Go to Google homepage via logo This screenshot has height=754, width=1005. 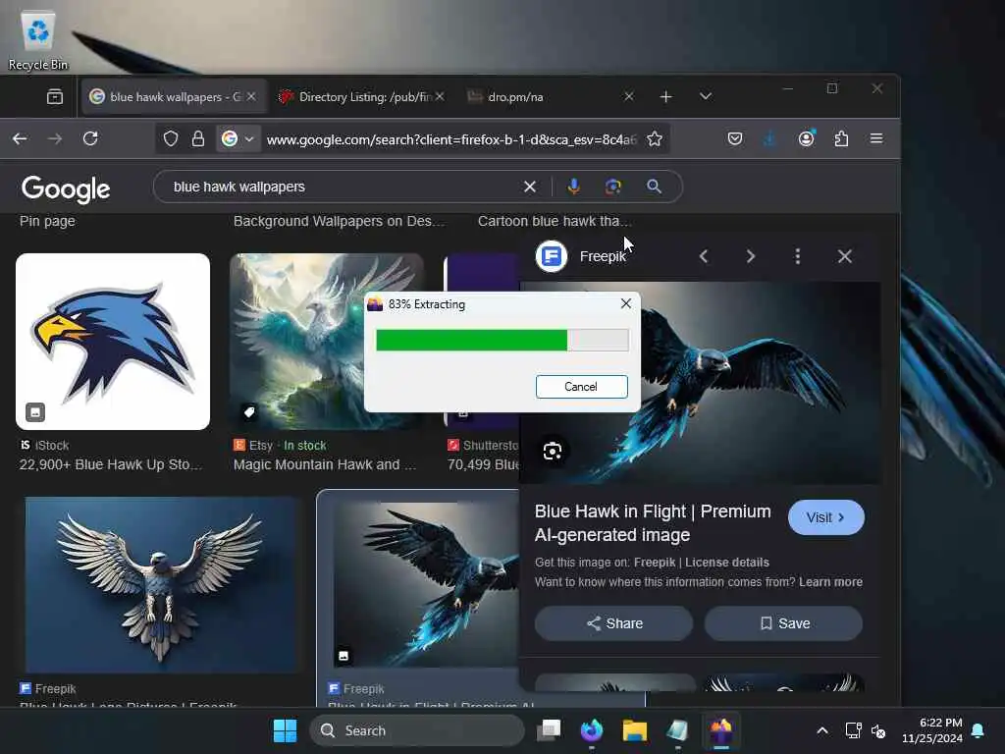tap(66, 188)
